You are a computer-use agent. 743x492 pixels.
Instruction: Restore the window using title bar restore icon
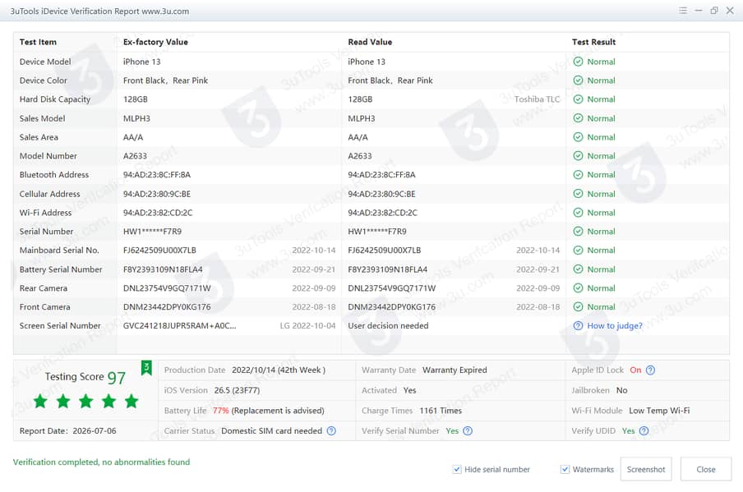coord(714,11)
